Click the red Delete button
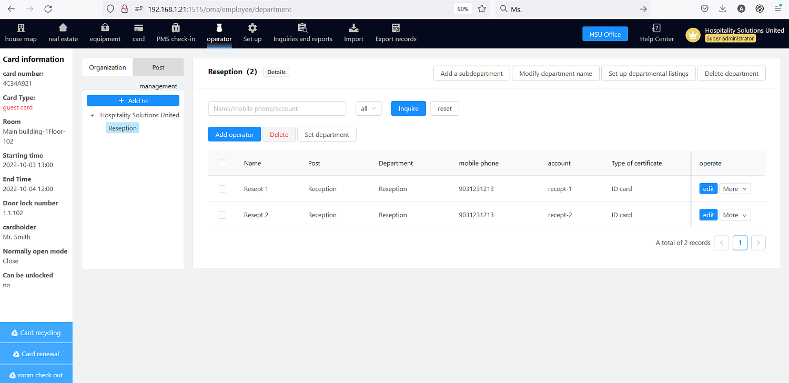The image size is (789, 383). (279, 135)
